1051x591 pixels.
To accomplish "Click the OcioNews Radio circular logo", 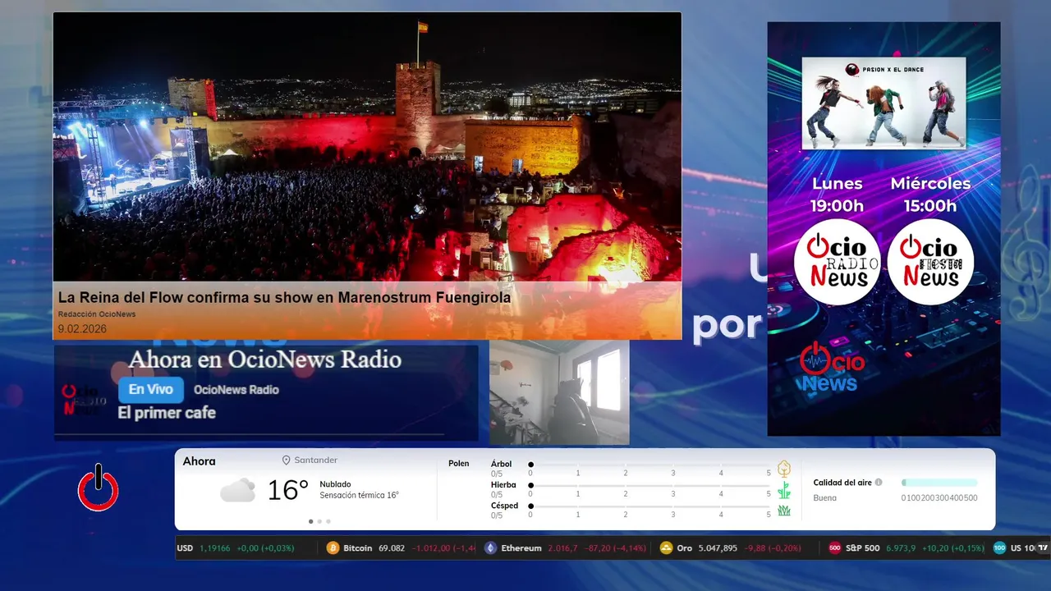I will [x=837, y=262].
